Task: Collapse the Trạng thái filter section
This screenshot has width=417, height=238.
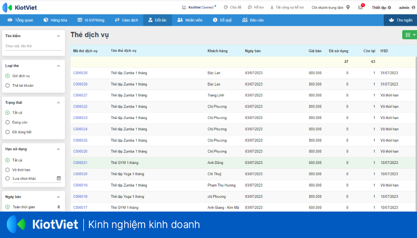Action: click(59, 103)
